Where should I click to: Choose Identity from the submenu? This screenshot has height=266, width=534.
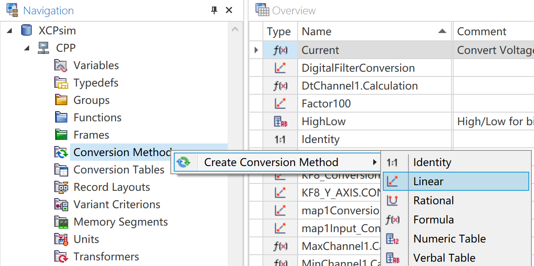tap(456, 163)
